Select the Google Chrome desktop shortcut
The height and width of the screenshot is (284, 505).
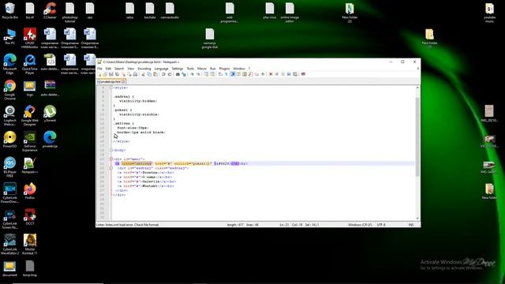[x=9, y=90]
